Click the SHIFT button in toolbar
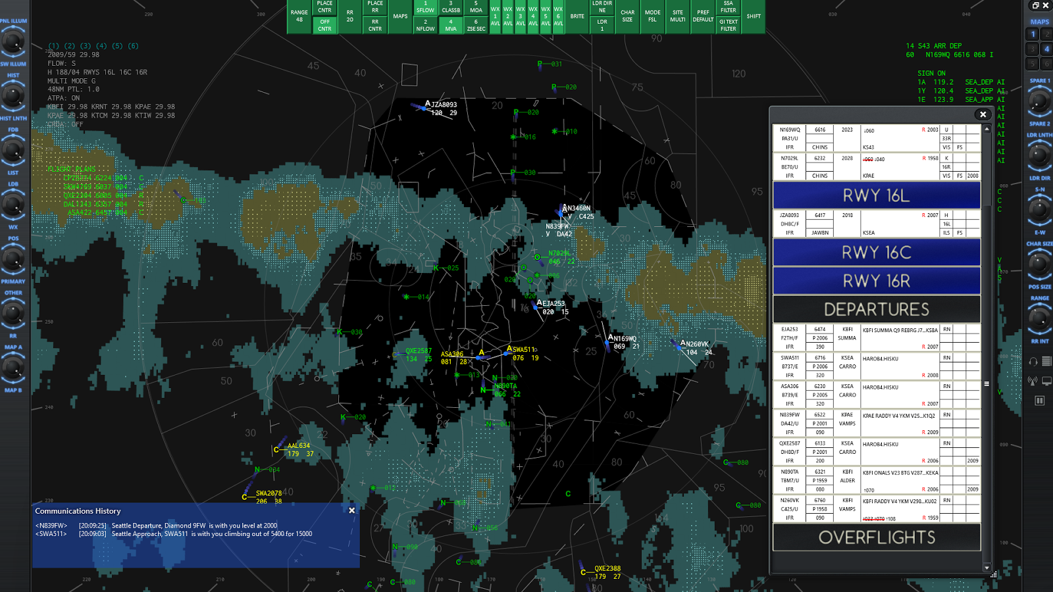Image resolution: width=1053 pixels, height=592 pixels. click(754, 16)
